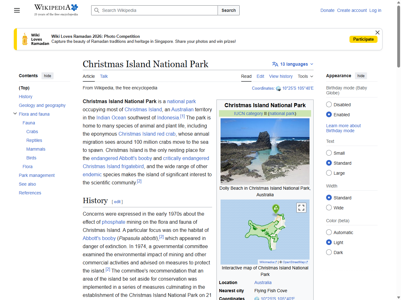Screen dimensions: 401x300
Task: Open the View history tab
Action: tap(281, 76)
